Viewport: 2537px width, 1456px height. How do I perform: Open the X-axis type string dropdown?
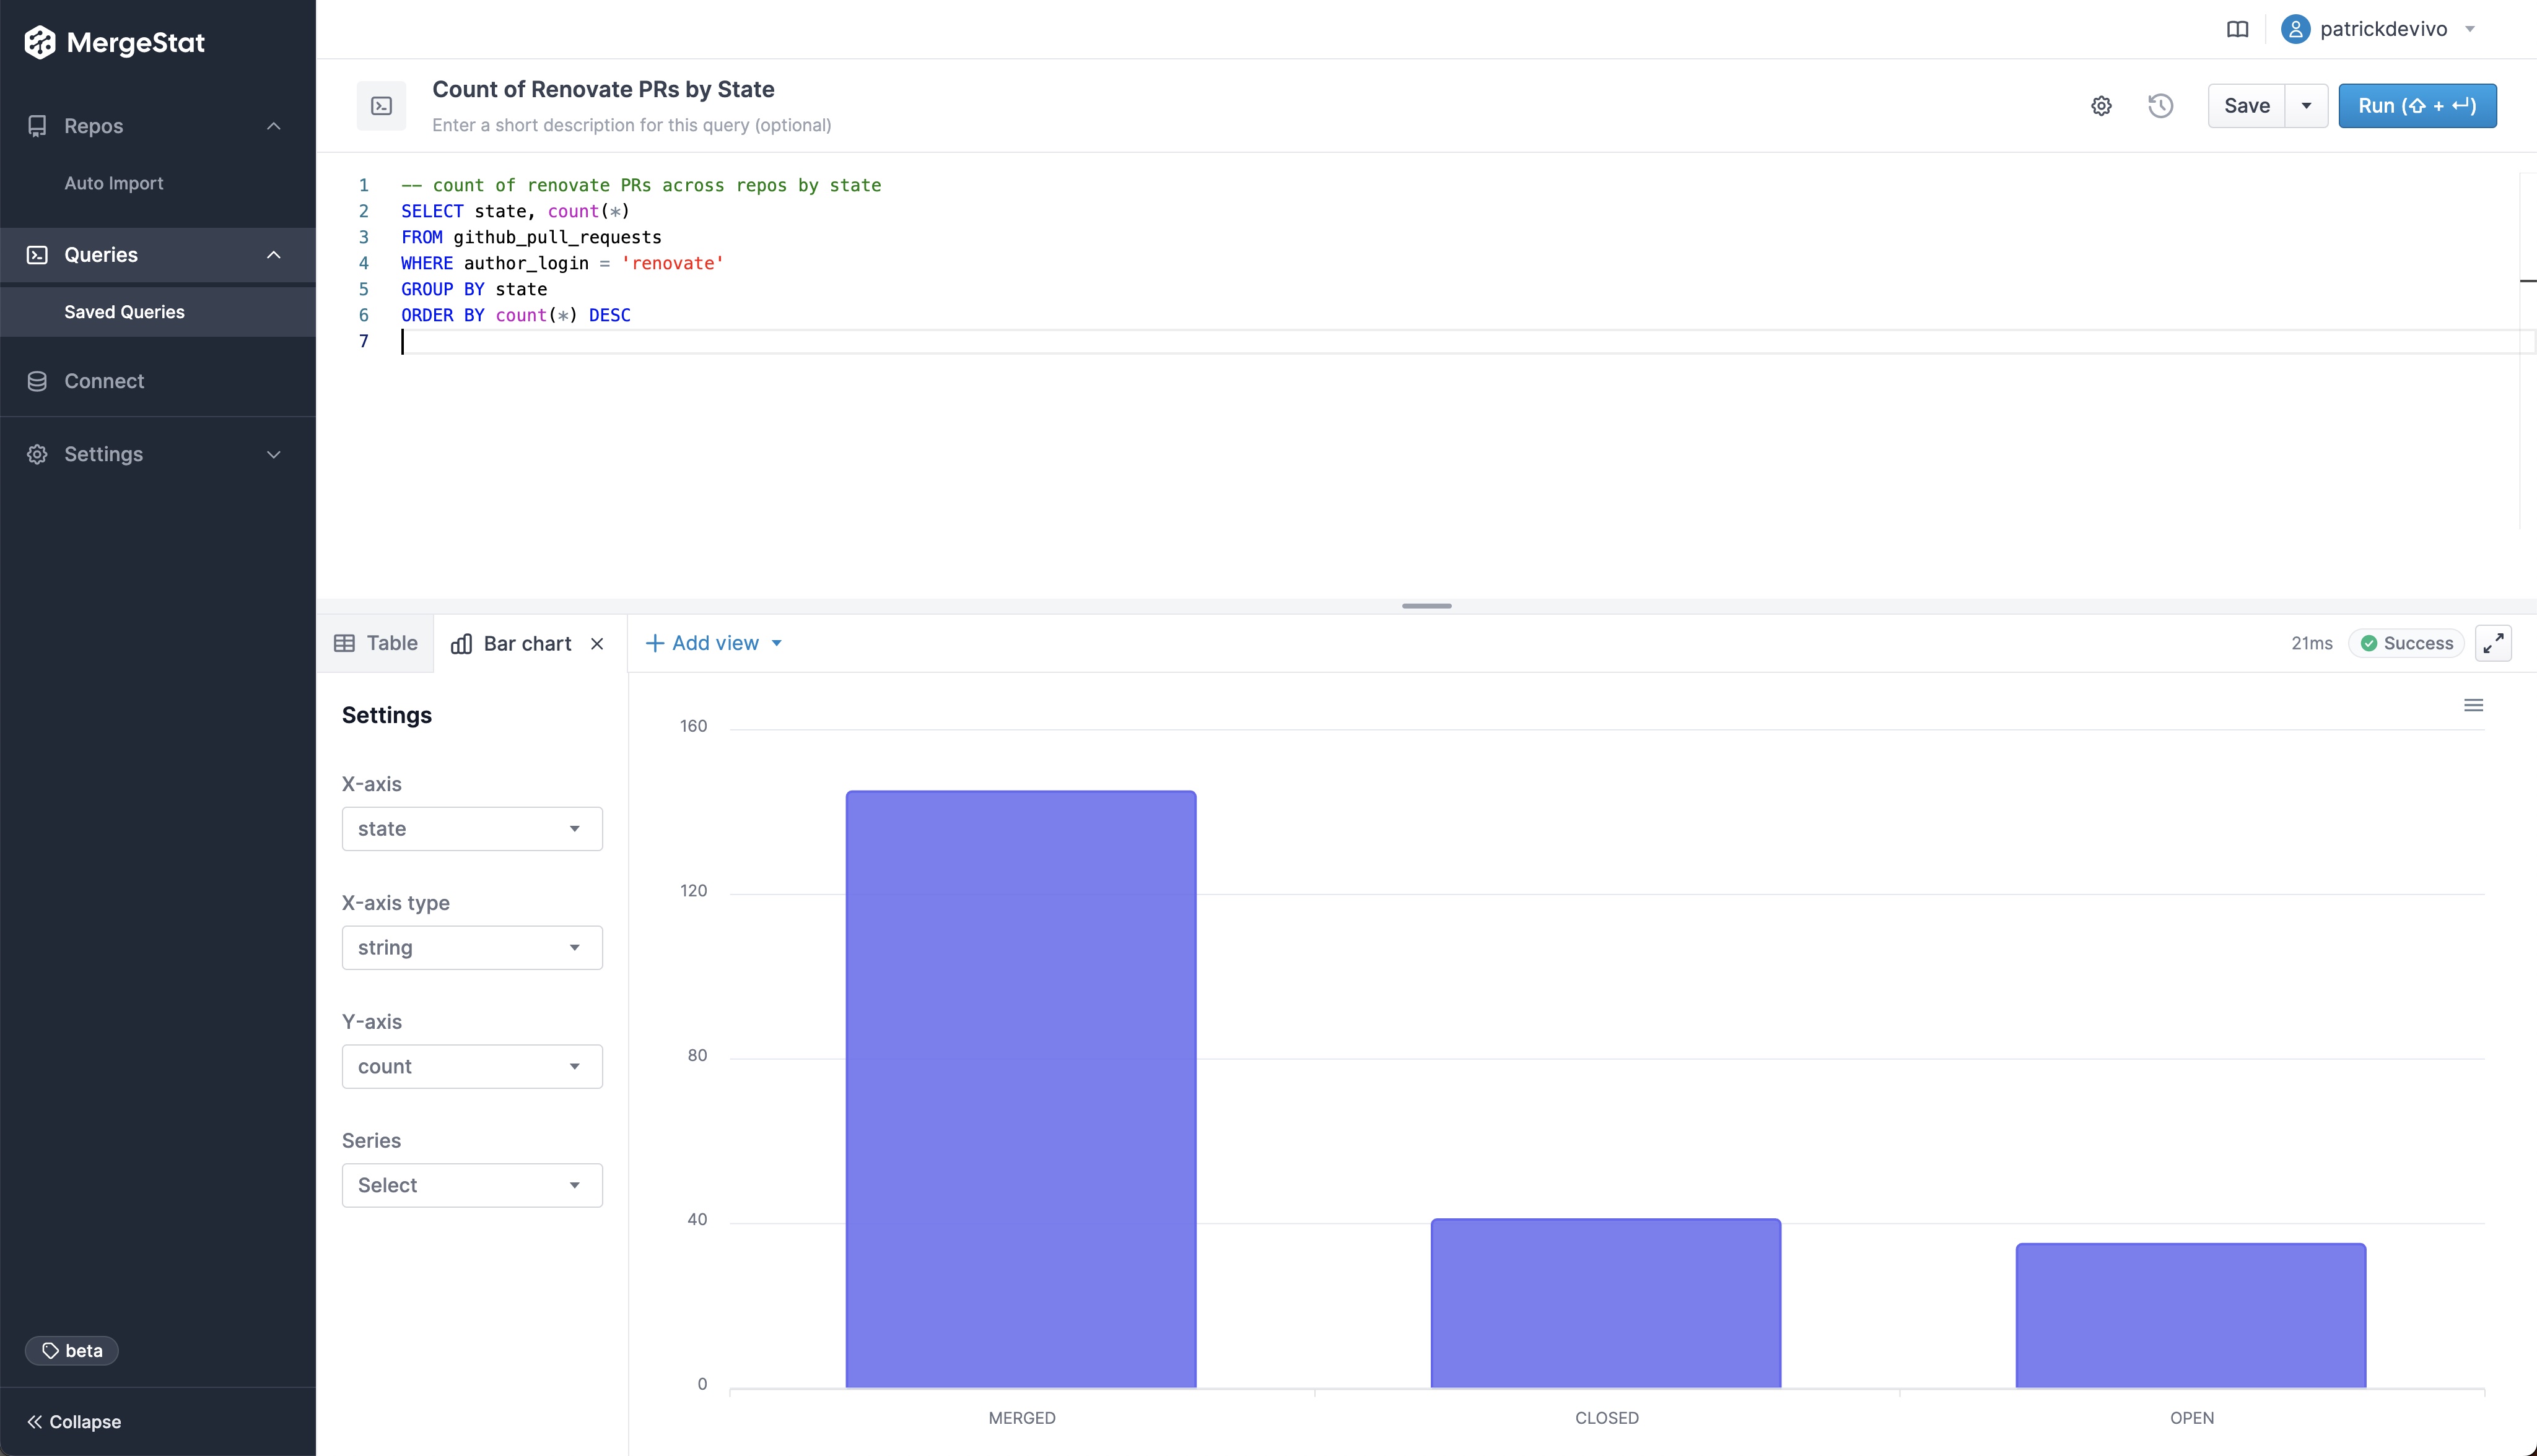coord(471,946)
